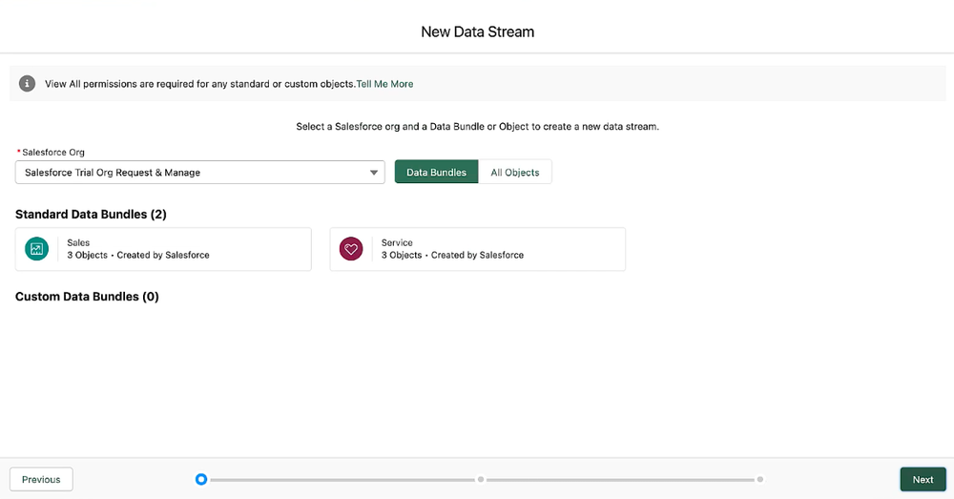Click the Salesforce Org field label

click(53, 152)
